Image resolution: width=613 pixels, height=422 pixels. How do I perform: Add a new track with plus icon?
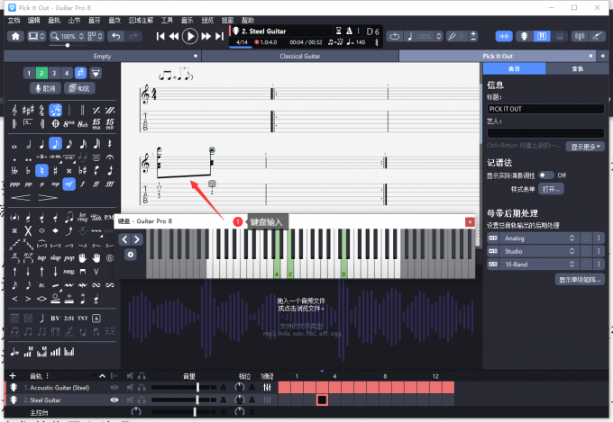12,375
